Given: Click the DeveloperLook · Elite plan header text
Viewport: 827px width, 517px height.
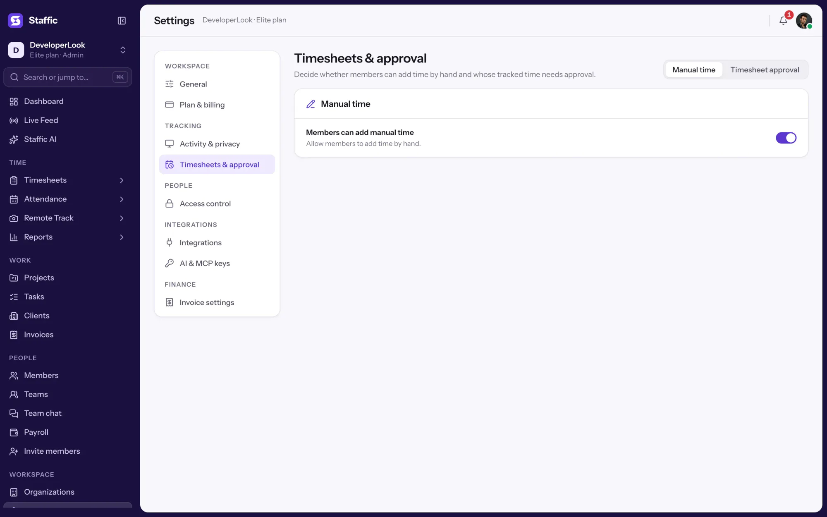Looking at the screenshot, I should tap(244, 20).
